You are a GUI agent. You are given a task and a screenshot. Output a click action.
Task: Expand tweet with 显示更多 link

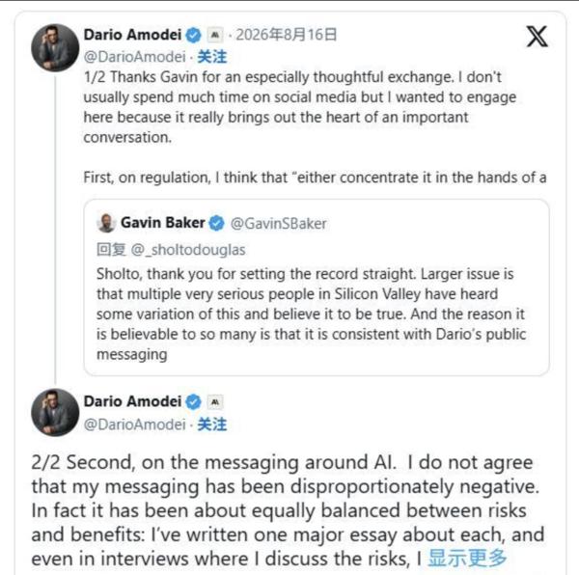(467, 558)
